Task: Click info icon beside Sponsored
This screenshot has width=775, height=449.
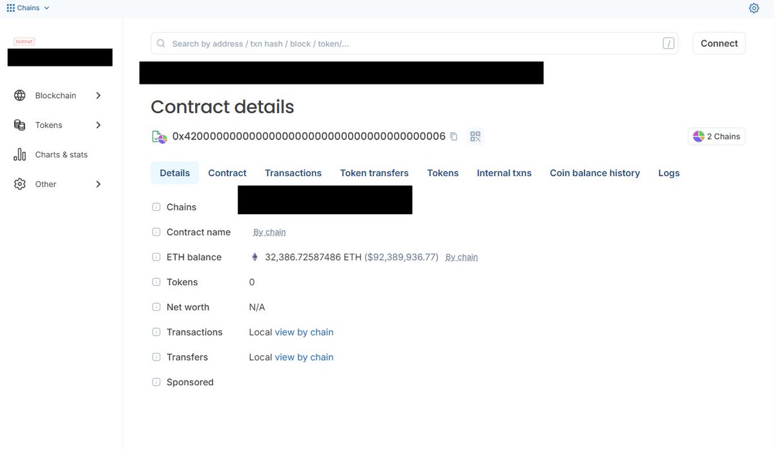Action: pos(156,382)
